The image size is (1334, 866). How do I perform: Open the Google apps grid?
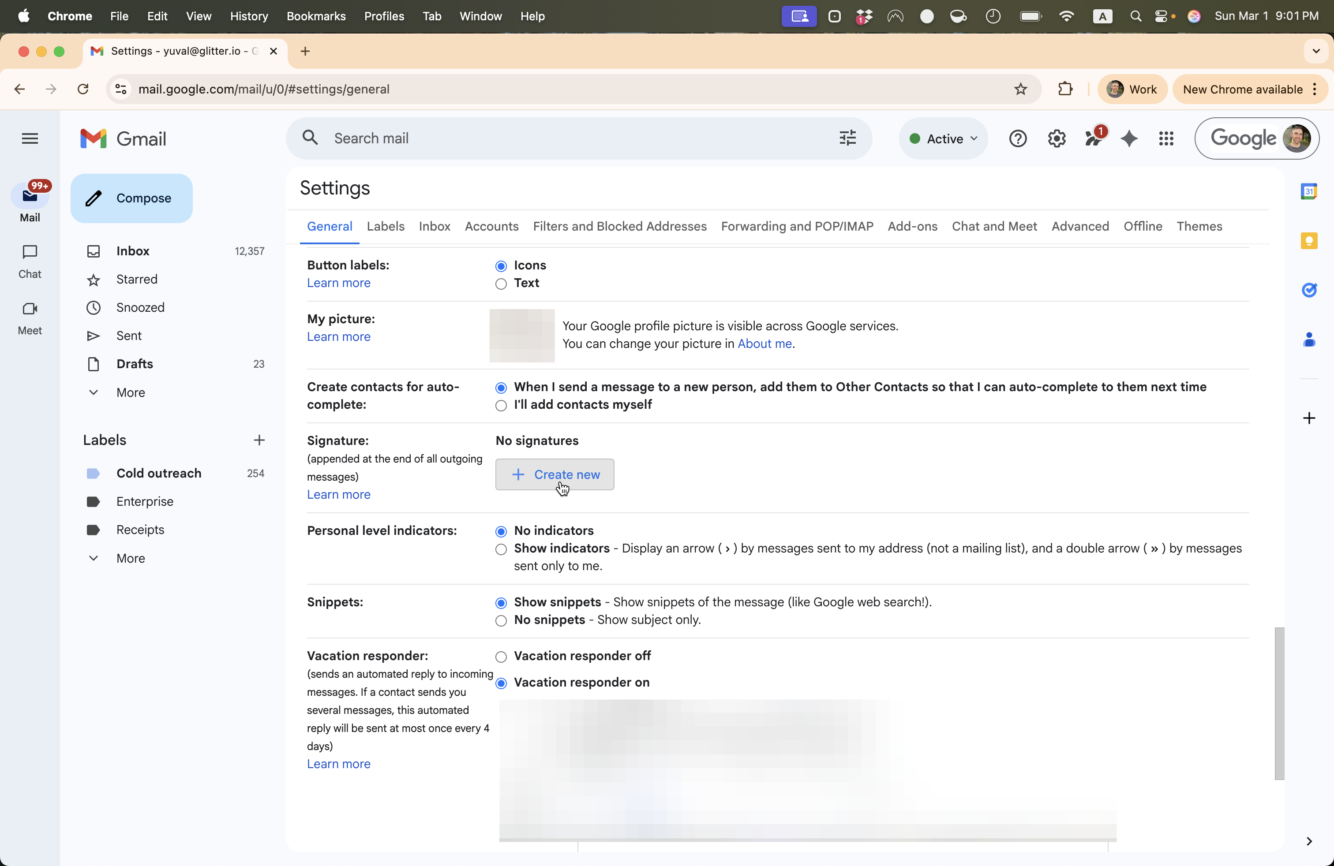[1166, 138]
